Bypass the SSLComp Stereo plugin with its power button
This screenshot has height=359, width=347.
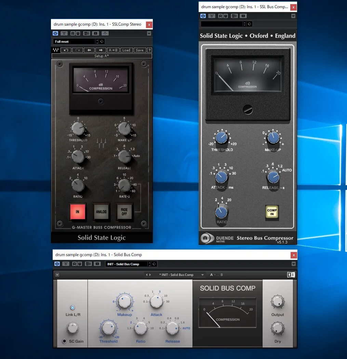[x=55, y=34]
